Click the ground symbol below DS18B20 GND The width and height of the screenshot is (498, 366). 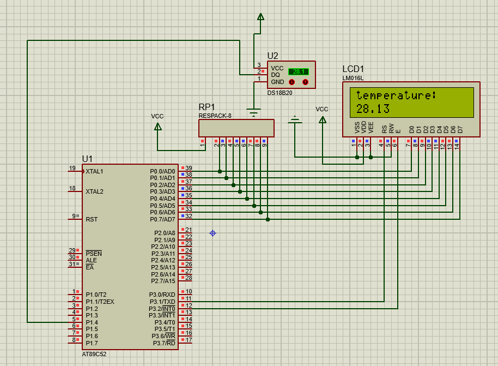(x=253, y=112)
